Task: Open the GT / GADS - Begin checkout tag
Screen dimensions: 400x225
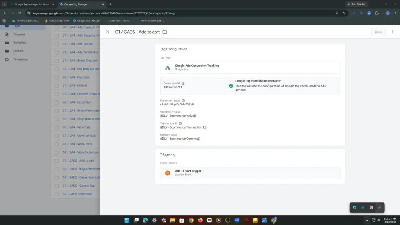Action: 81,169
